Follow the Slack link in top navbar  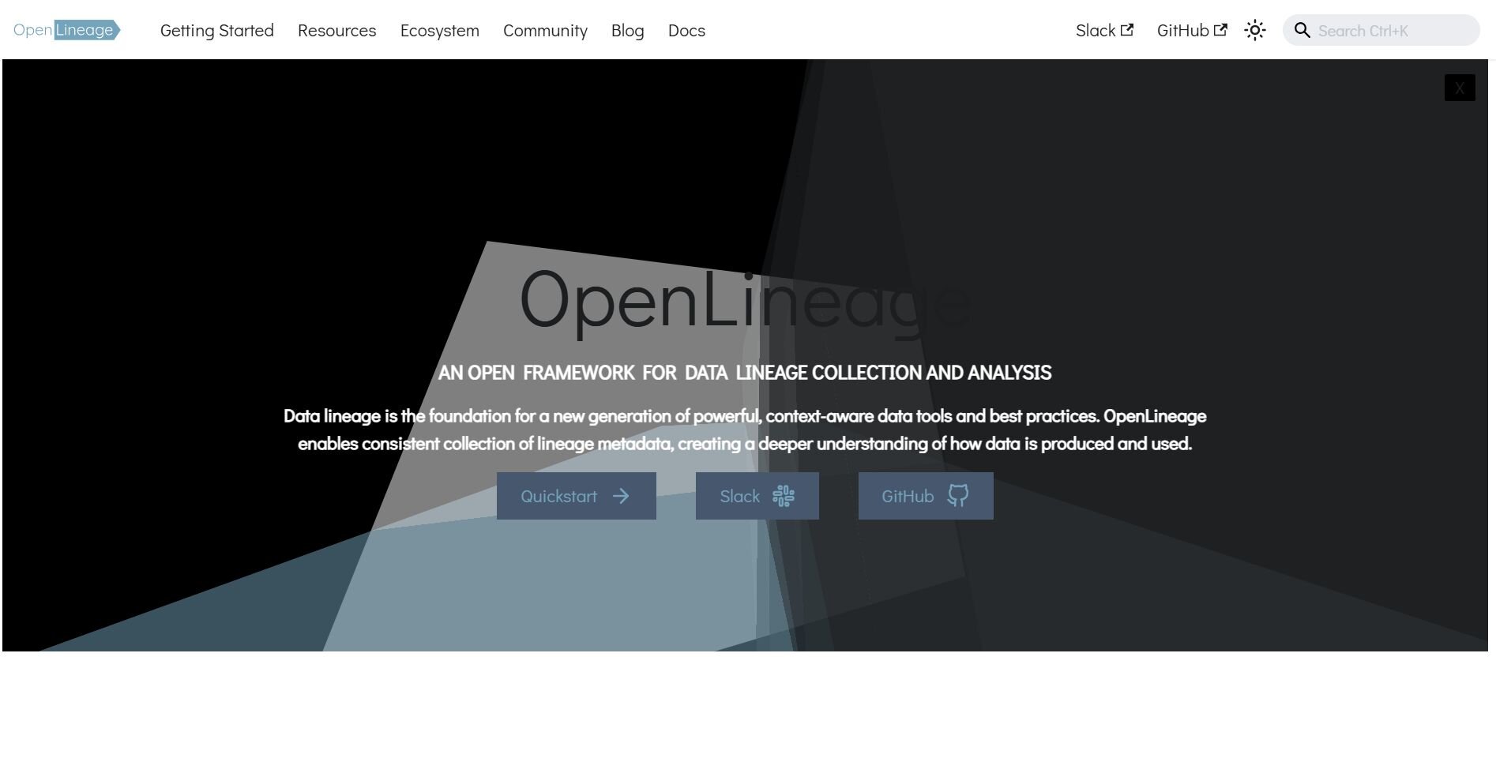point(1095,31)
